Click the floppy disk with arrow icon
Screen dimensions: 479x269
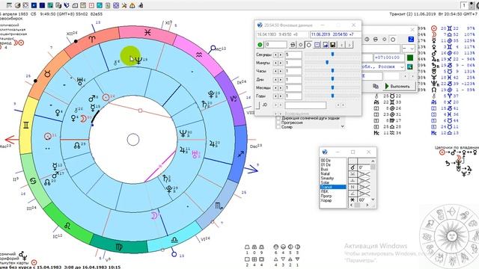(x=326, y=45)
